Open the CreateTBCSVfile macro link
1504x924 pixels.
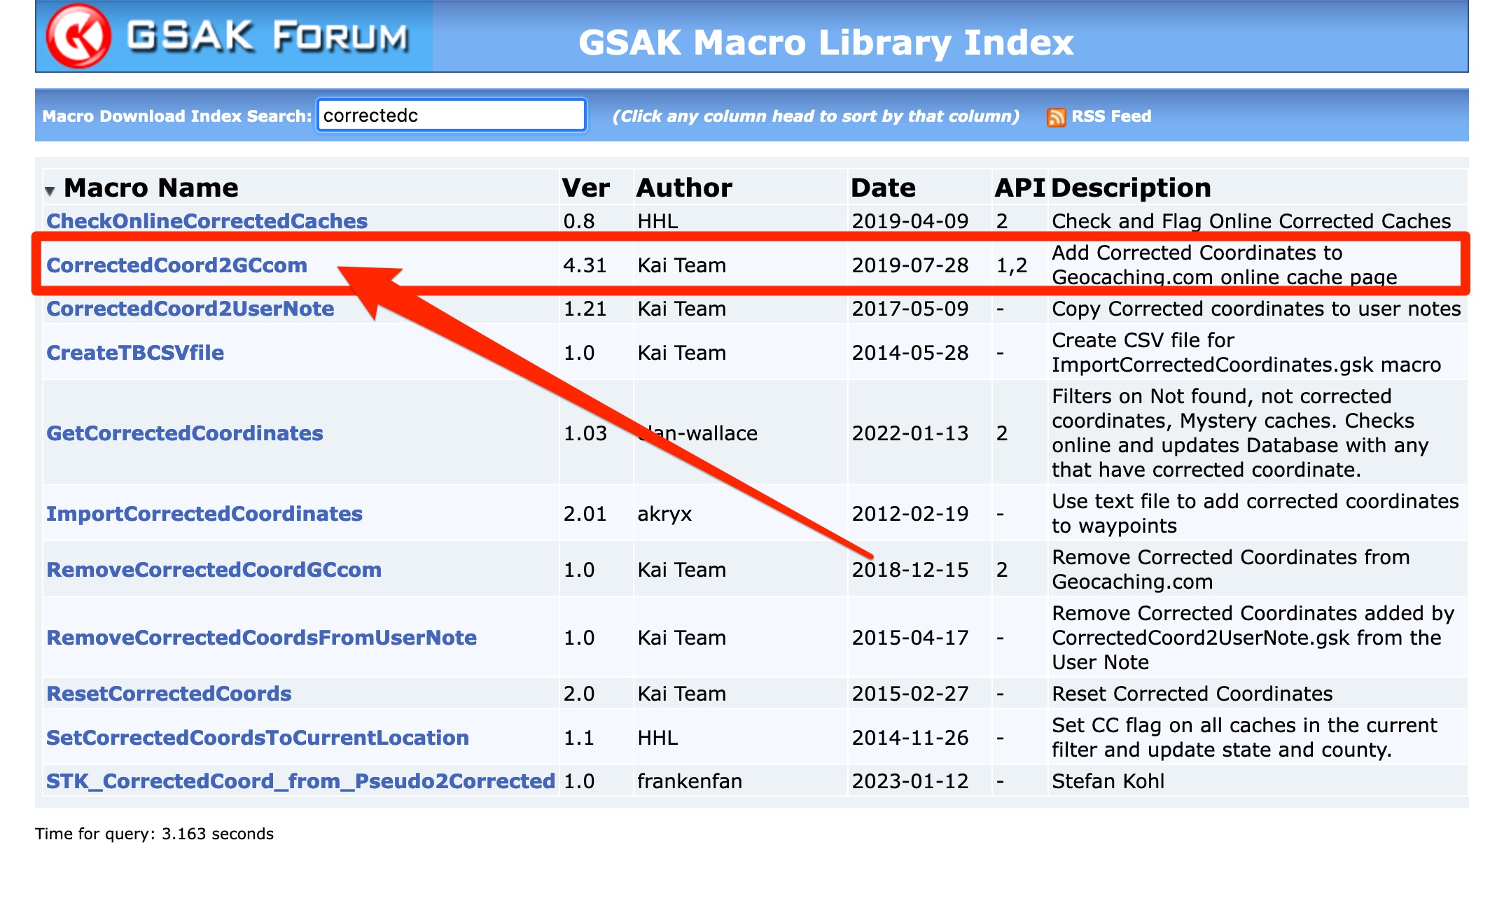tap(135, 353)
